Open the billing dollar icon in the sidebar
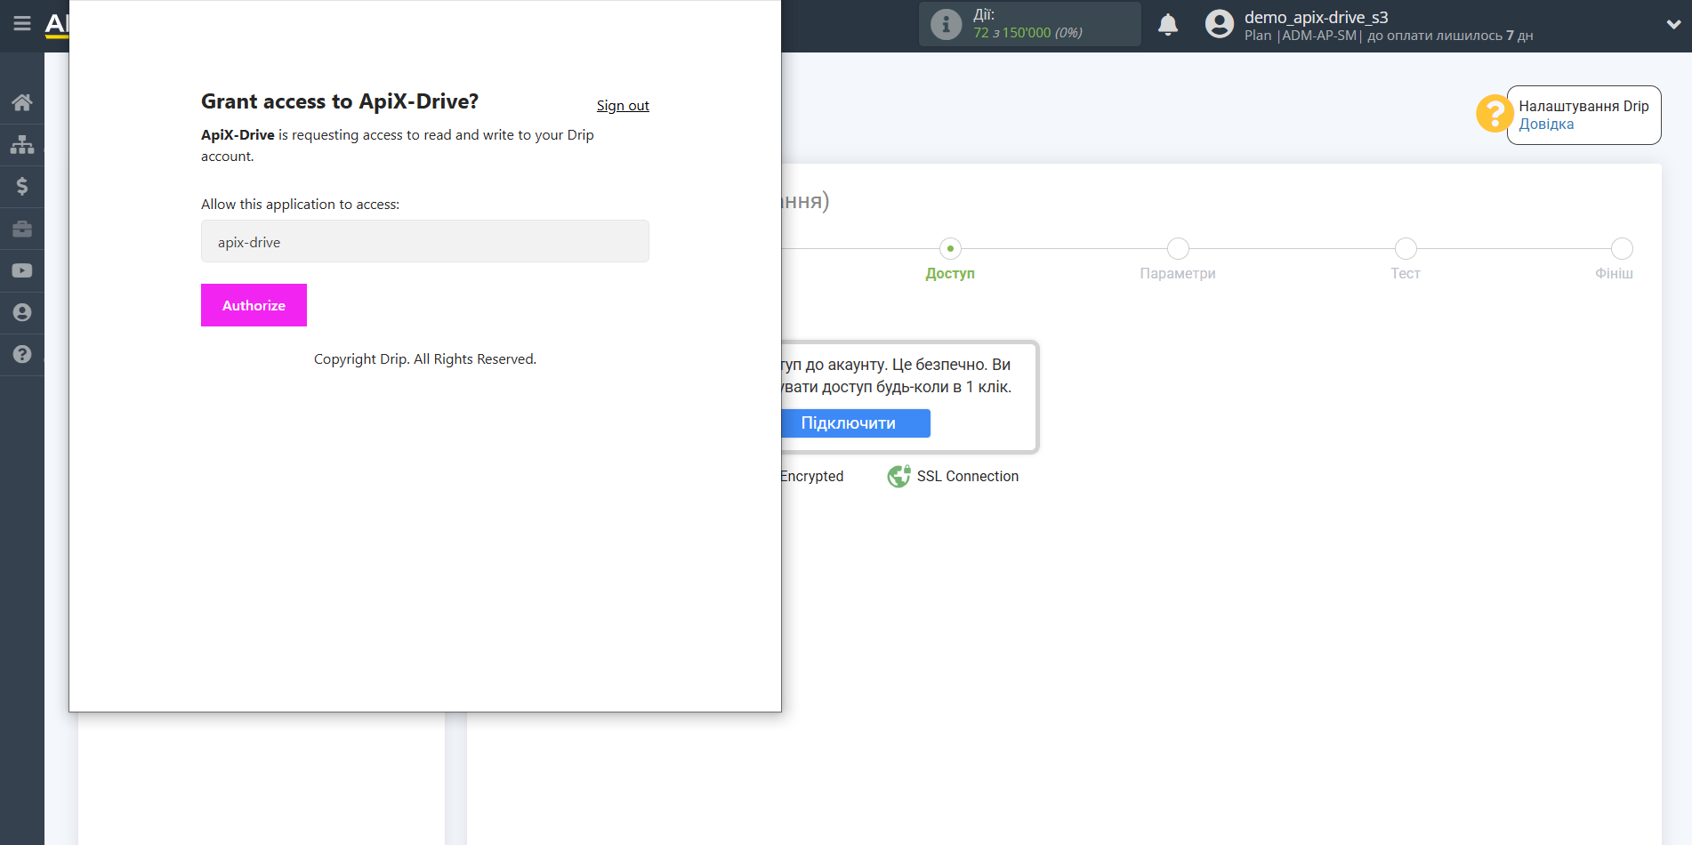Screen dimensions: 1692x845 coord(22,186)
